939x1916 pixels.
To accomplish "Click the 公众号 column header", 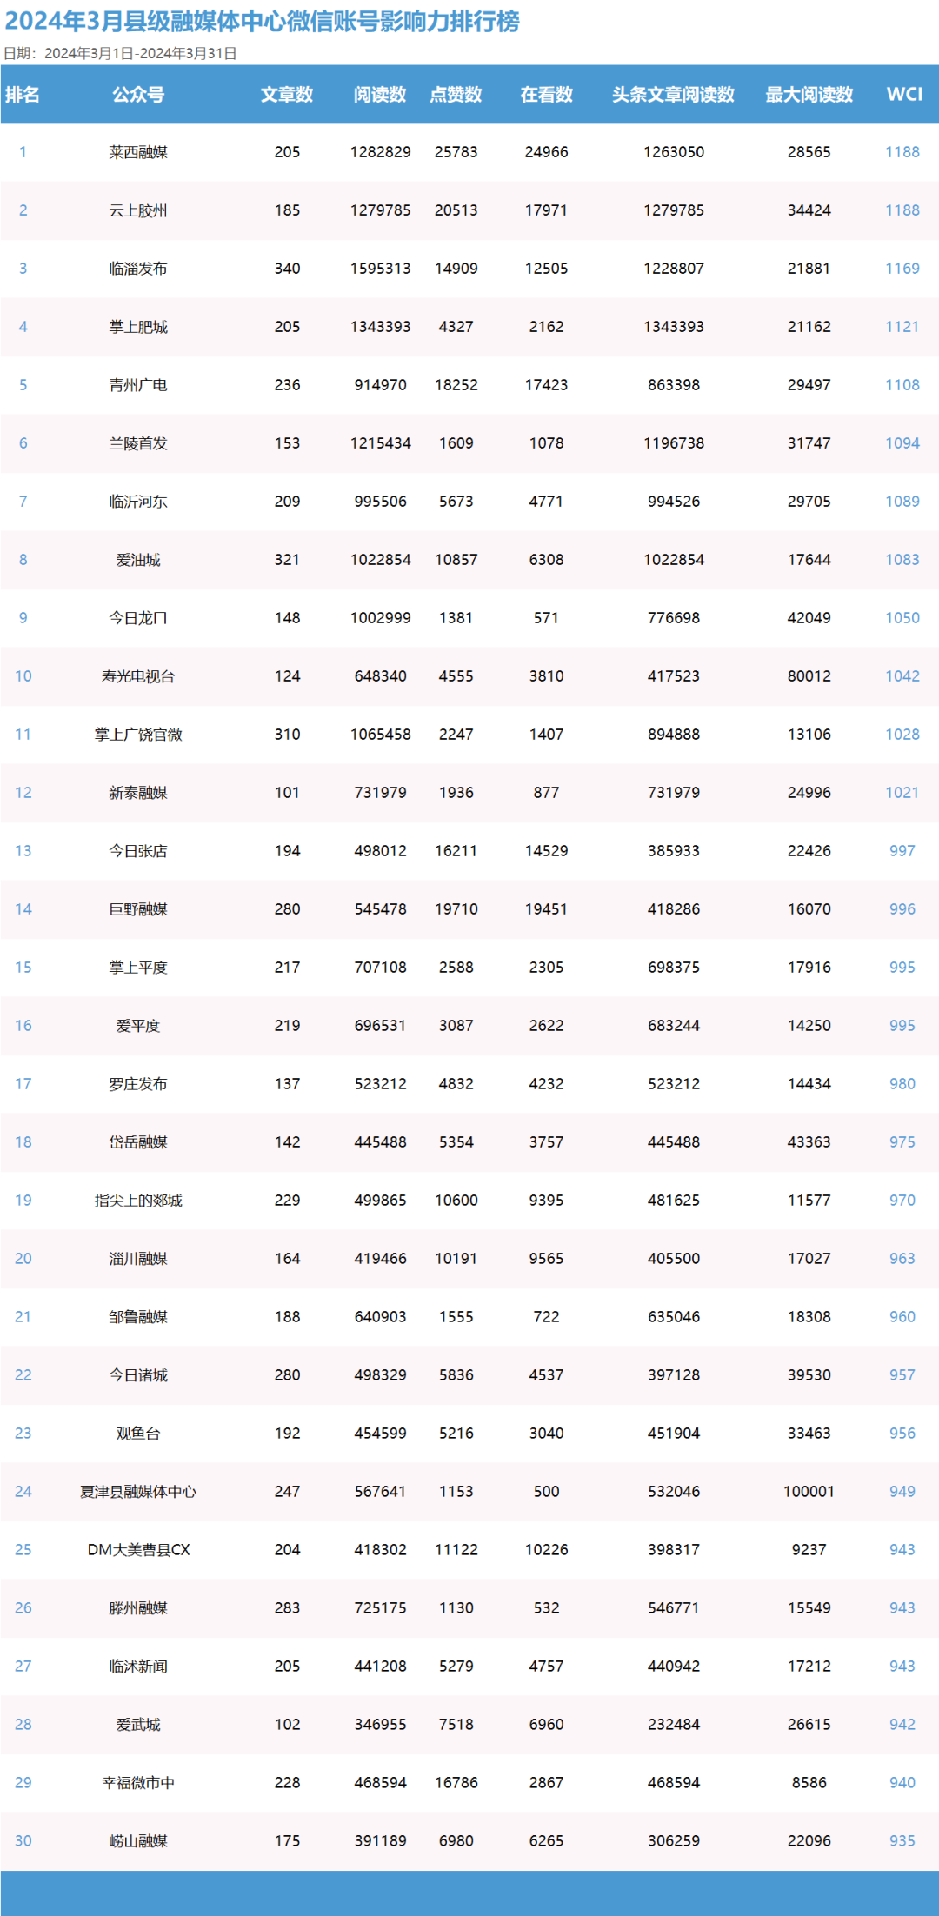I will (x=138, y=95).
